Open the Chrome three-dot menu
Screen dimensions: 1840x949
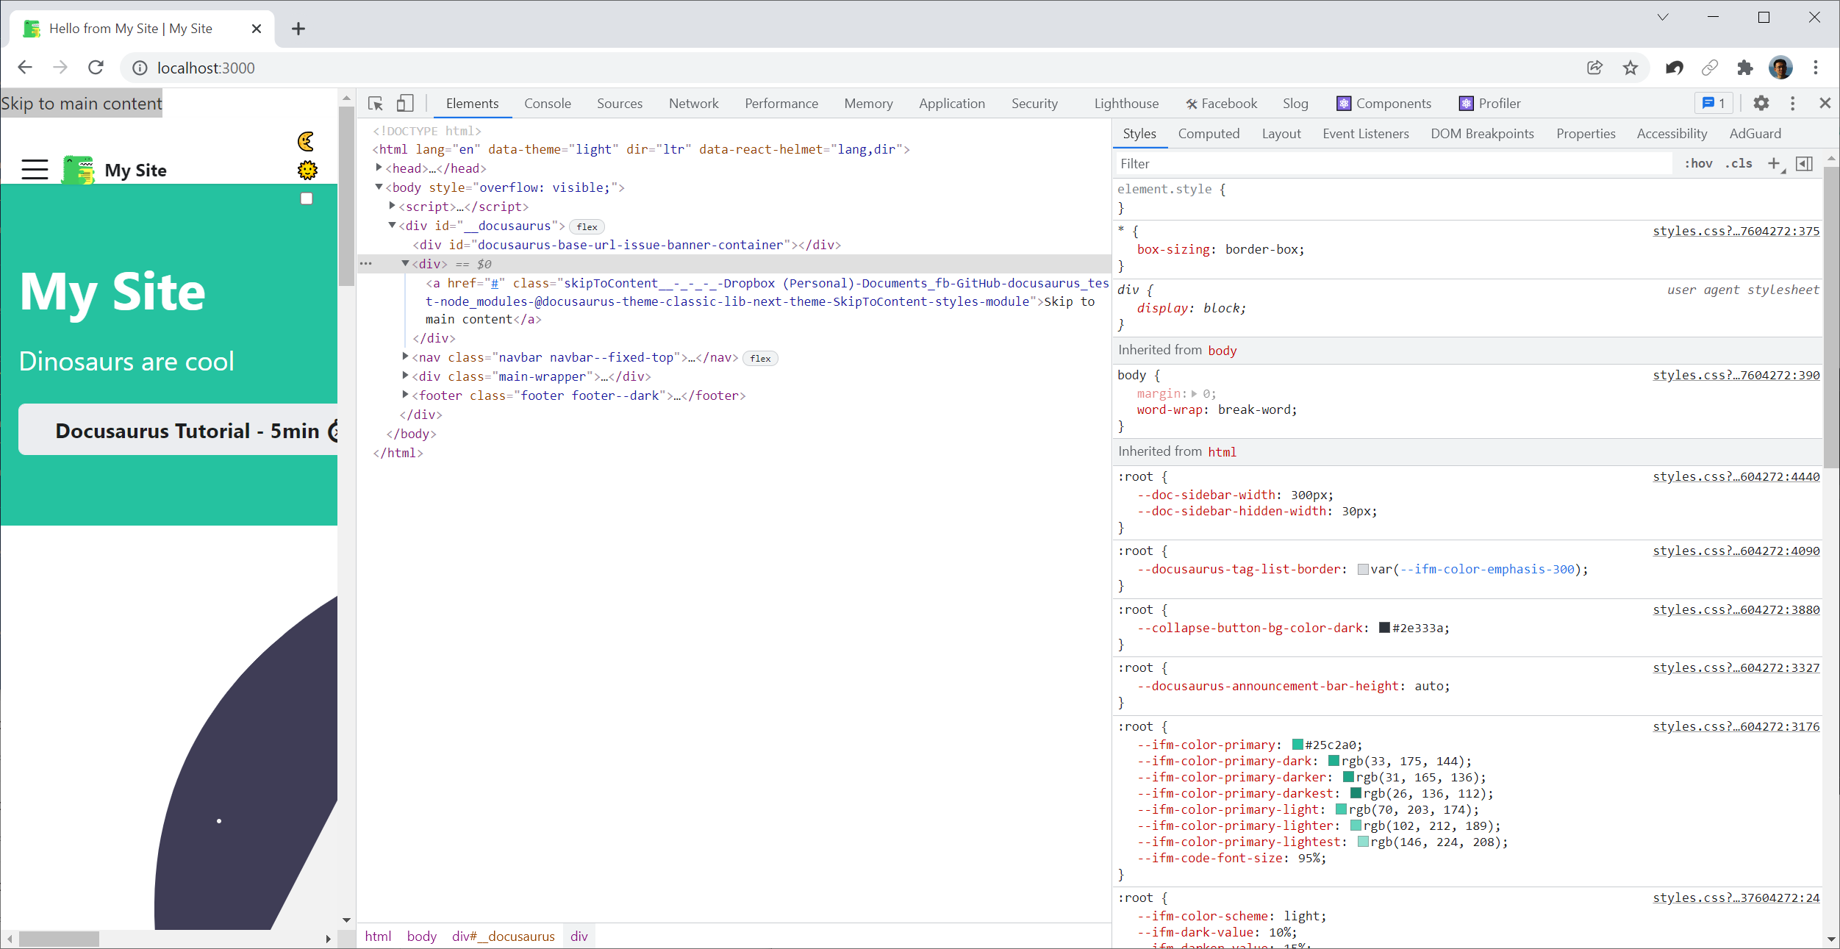[1816, 68]
